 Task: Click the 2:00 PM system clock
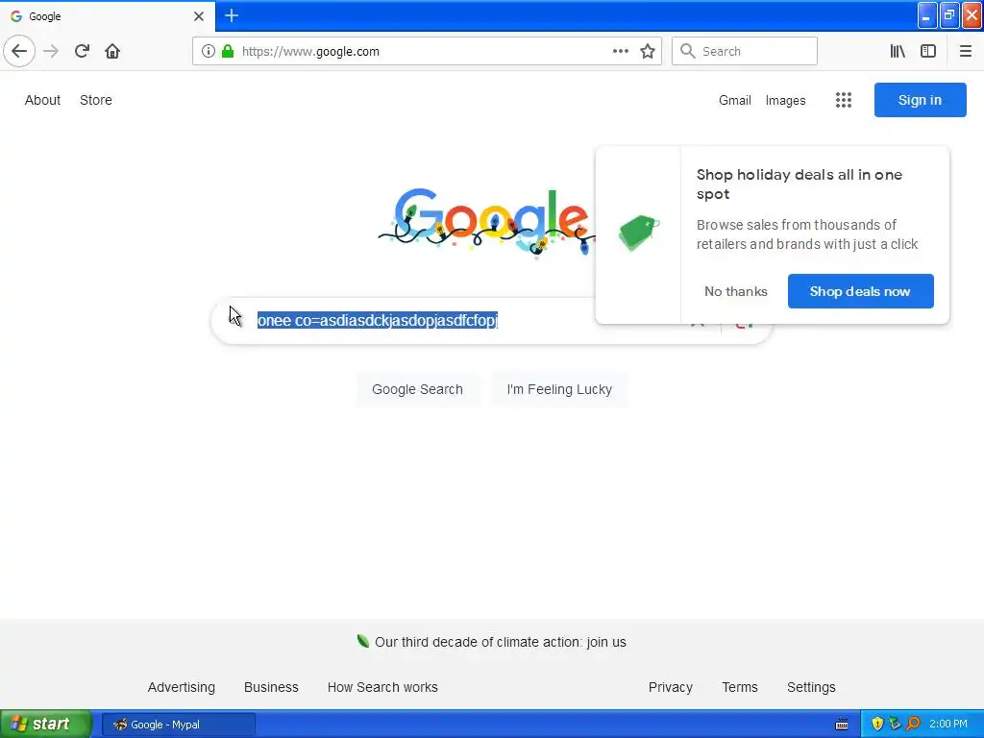coord(948,724)
